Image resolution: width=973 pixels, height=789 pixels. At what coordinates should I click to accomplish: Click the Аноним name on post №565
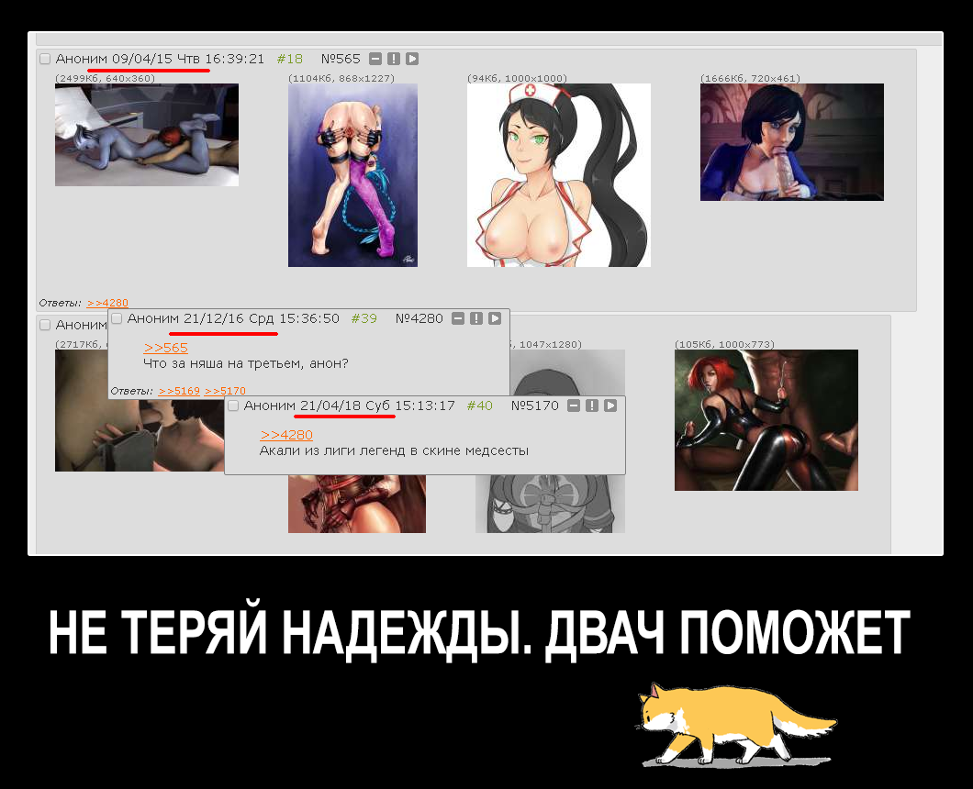pyautogui.click(x=82, y=59)
